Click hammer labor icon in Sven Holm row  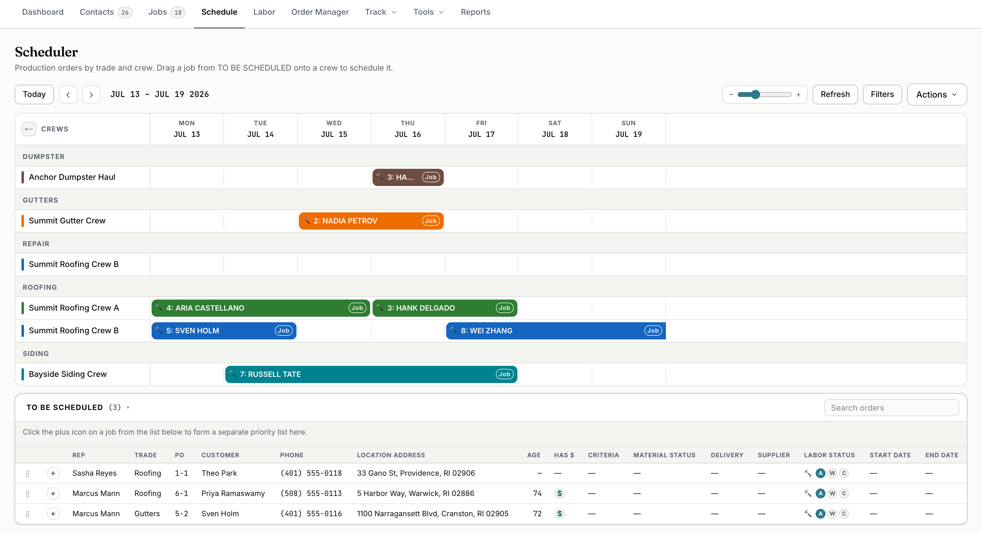click(x=808, y=513)
